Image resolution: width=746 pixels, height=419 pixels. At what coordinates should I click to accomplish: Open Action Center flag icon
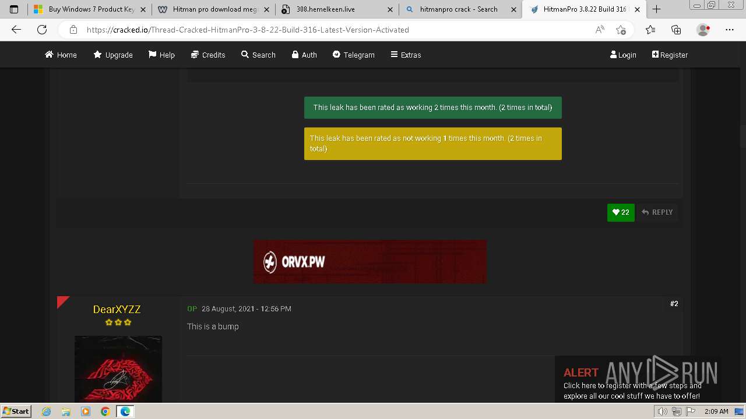[690, 411]
